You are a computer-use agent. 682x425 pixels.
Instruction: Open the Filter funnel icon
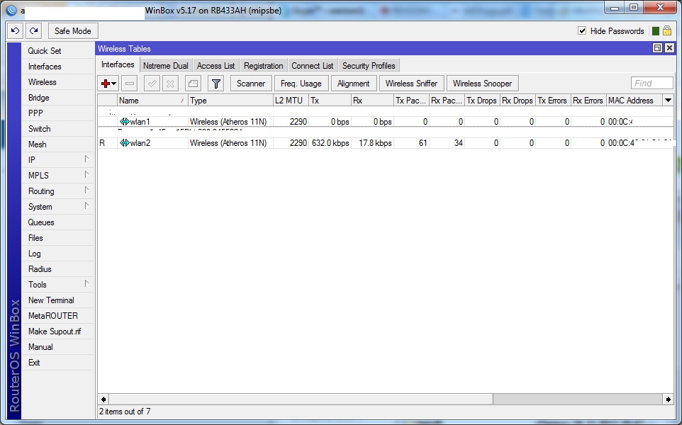point(216,84)
